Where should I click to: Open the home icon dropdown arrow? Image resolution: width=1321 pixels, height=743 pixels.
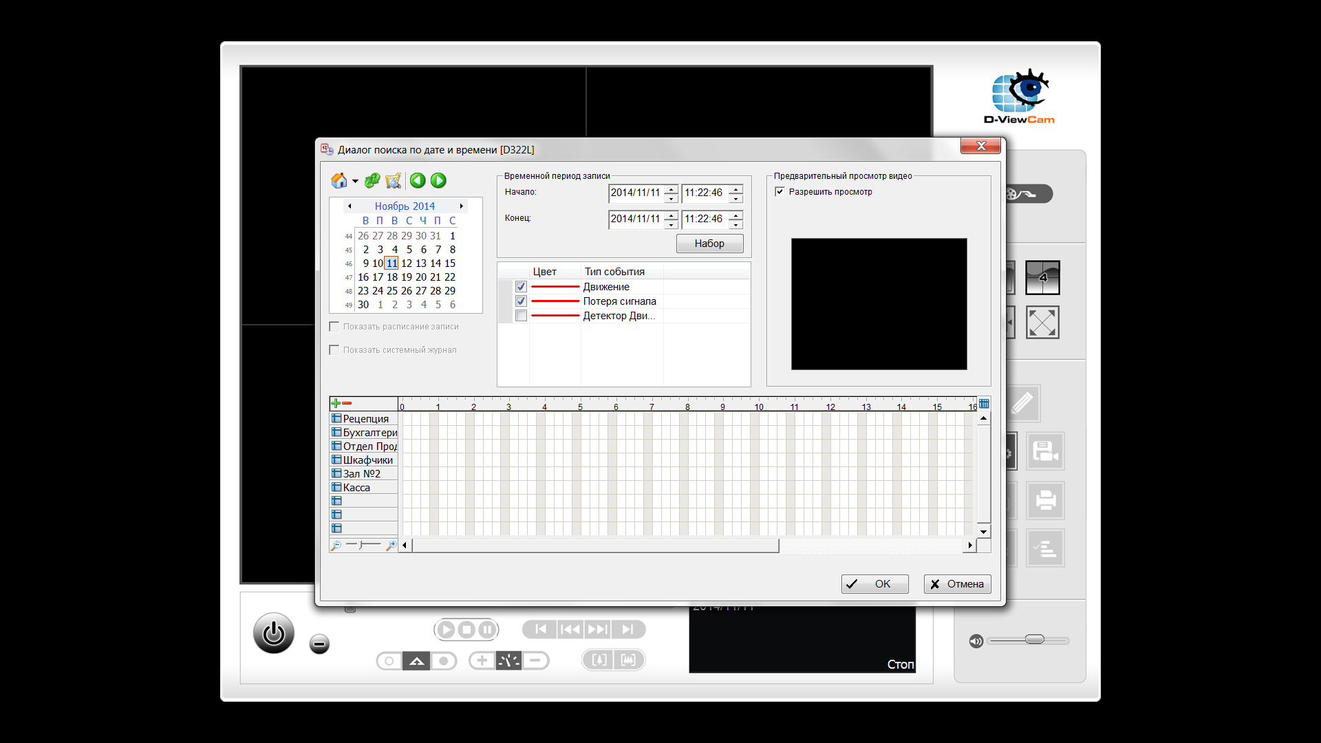click(355, 182)
